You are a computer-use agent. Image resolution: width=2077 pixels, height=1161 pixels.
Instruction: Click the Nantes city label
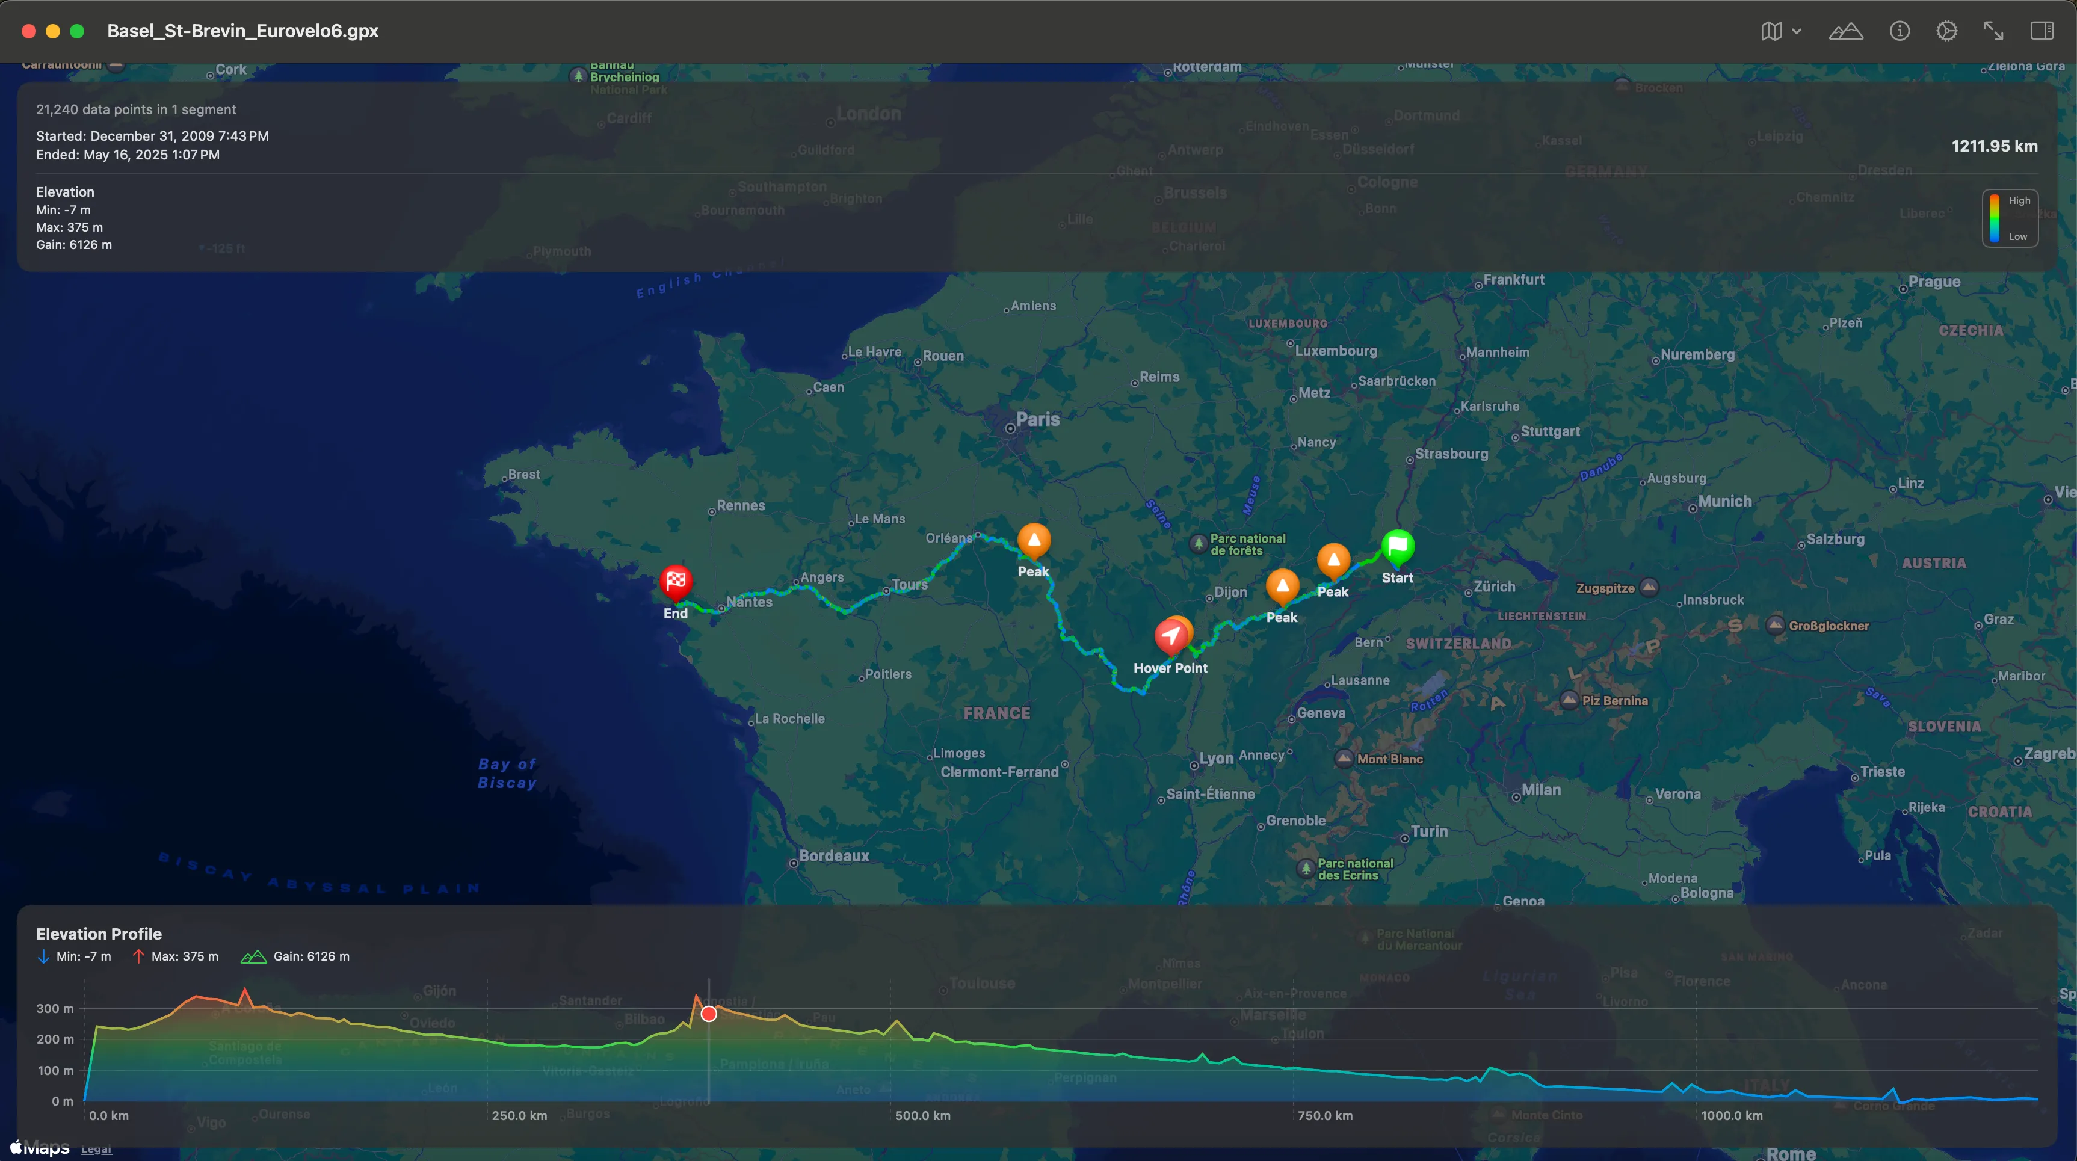click(x=749, y=602)
